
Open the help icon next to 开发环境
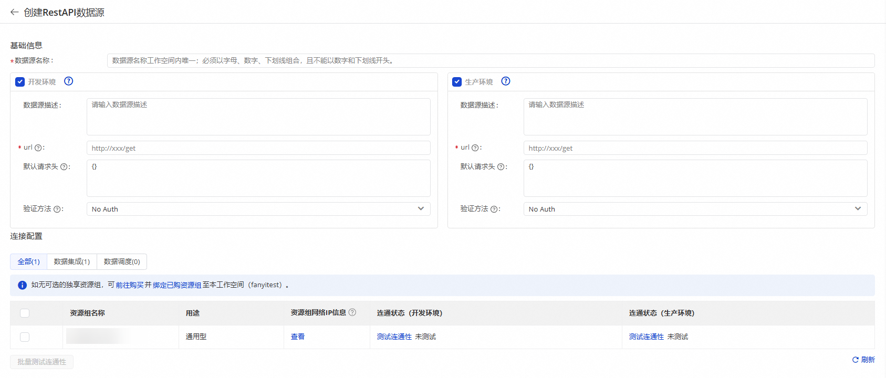(69, 81)
